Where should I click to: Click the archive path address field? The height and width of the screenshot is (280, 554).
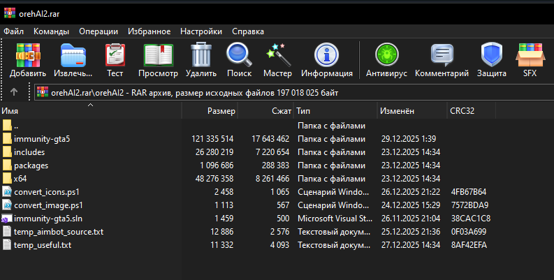coord(279,92)
